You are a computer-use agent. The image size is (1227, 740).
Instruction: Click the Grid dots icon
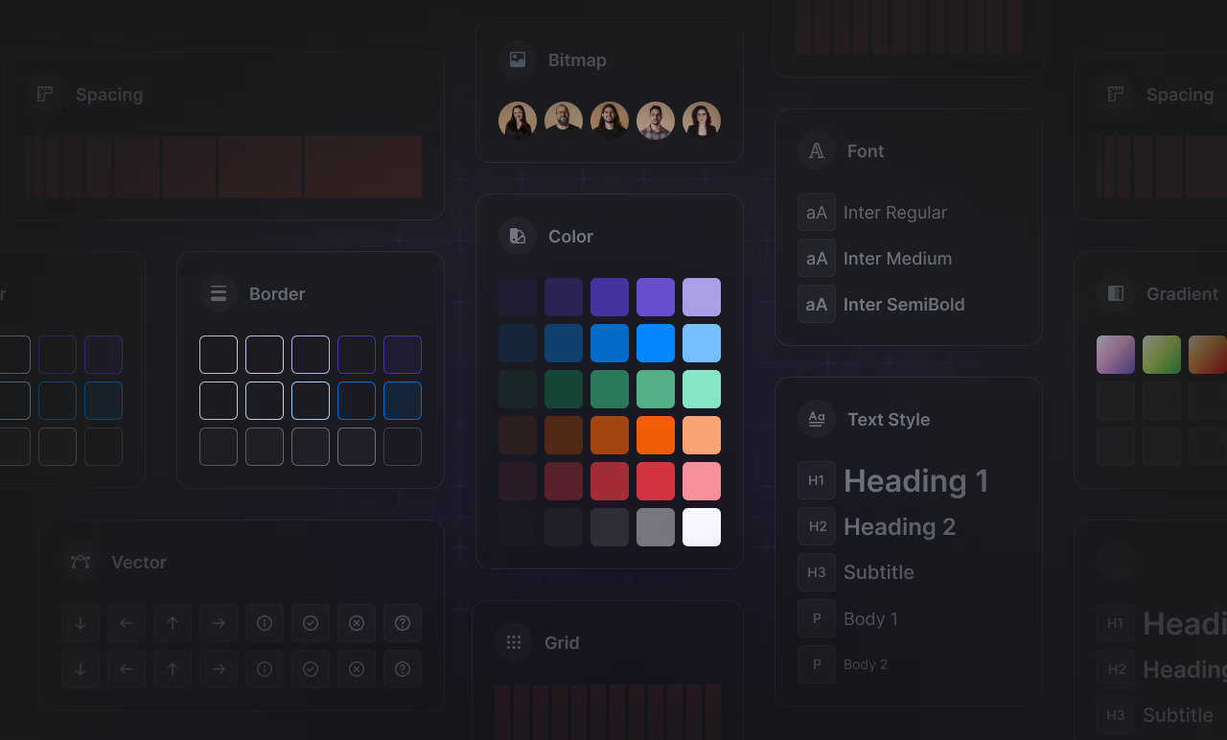(514, 642)
